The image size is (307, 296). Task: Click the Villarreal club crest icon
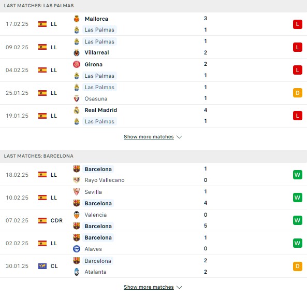pos(77,52)
